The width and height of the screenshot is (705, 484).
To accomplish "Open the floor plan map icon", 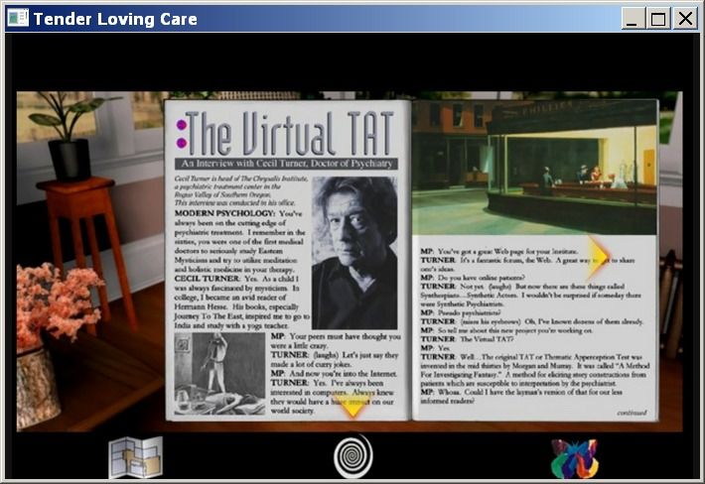I will pyautogui.click(x=135, y=457).
